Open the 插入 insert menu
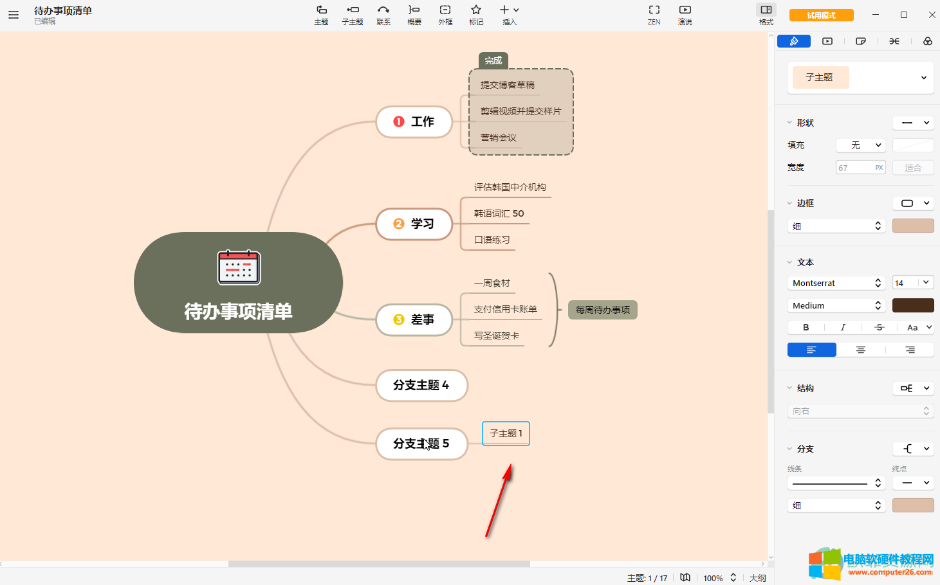The image size is (940, 585). pyautogui.click(x=510, y=15)
